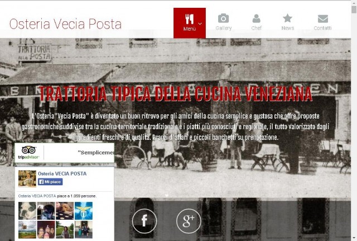Open the News star icon
357x241 pixels.
pos(287,18)
